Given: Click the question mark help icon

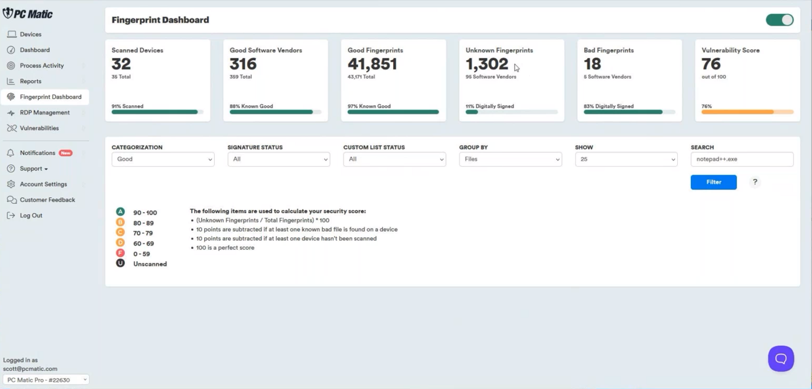Looking at the screenshot, I should pos(755,182).
